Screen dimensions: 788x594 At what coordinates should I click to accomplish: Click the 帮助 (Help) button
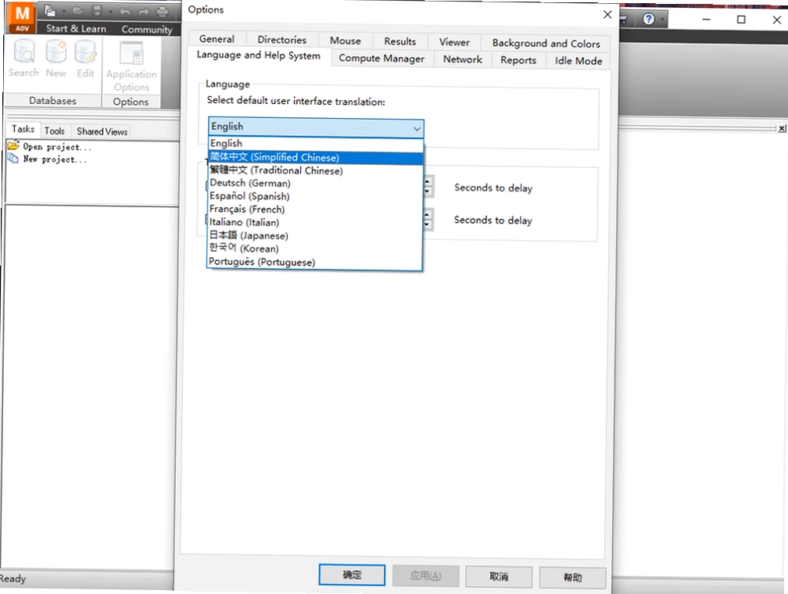point(572,578)
